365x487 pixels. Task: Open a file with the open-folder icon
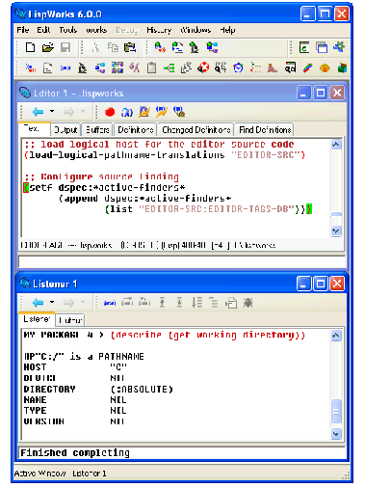pos(48,48)
